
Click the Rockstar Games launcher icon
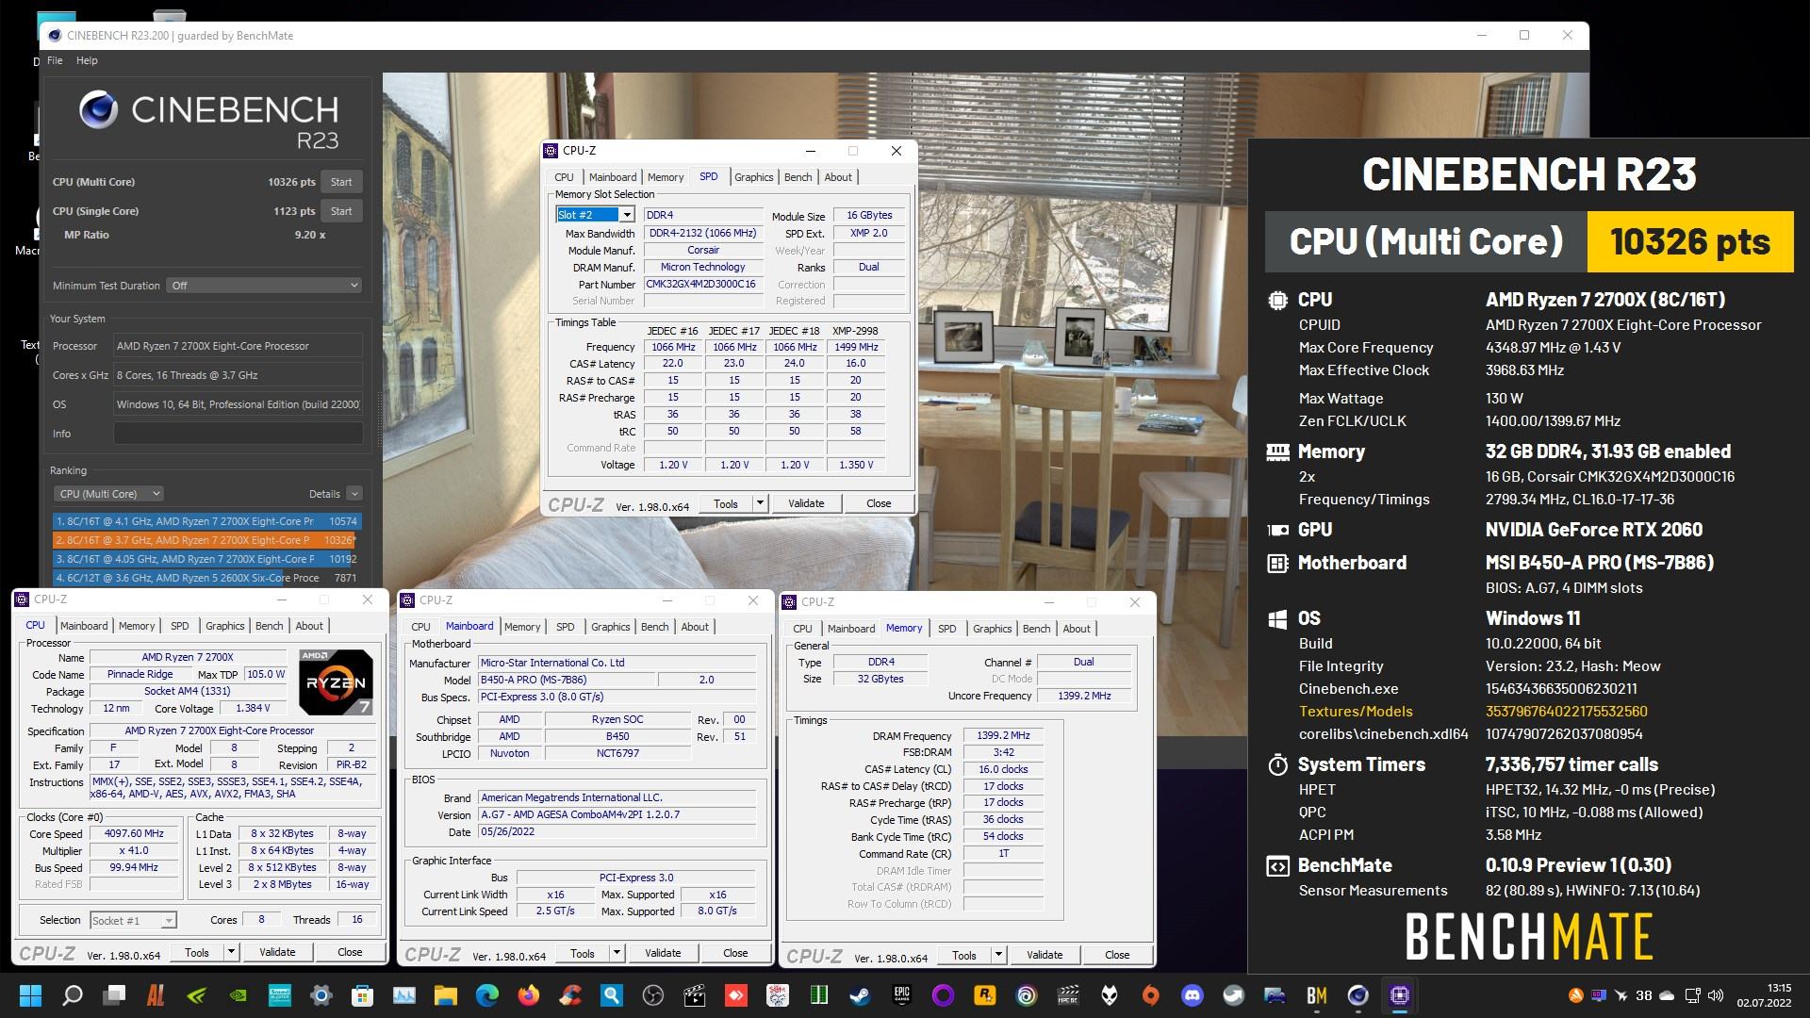coord(985,995)
